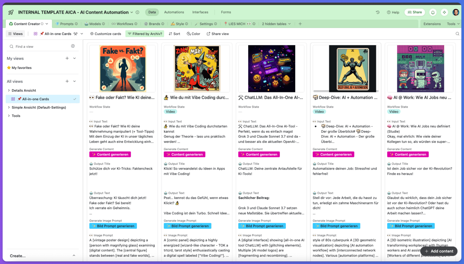Open the notifications bell
This screenshot has height=264, width=464.
[x=433, y=12]
